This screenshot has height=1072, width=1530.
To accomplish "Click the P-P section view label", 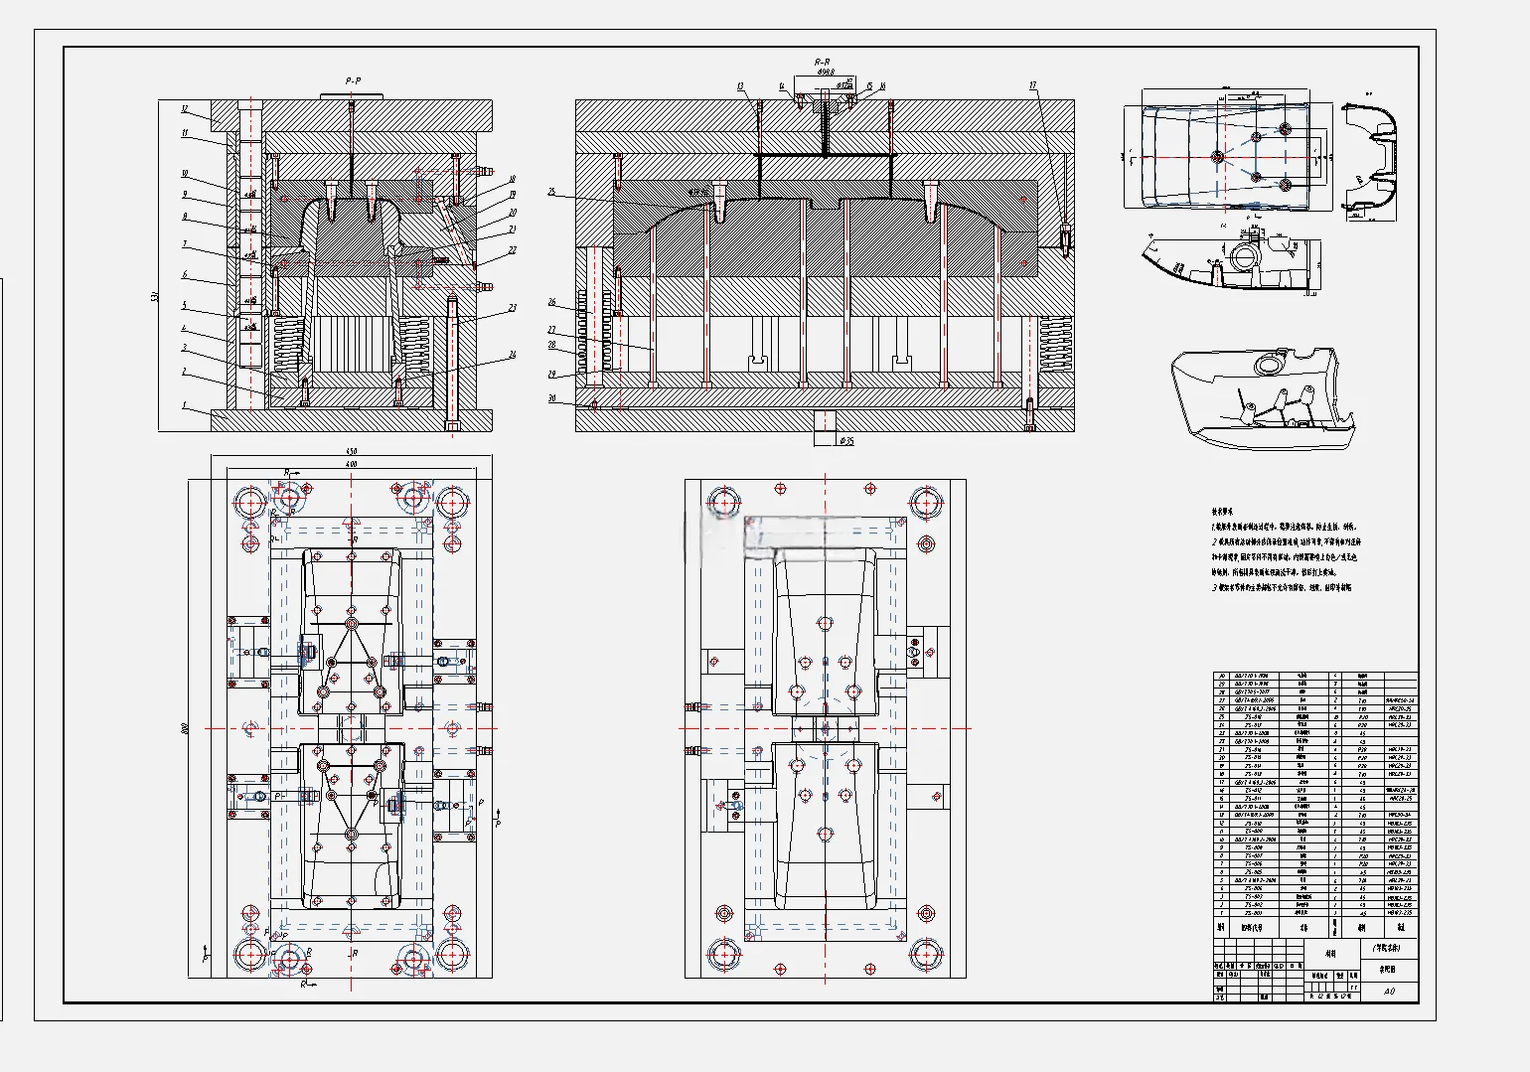I will (x=353, y=81).
